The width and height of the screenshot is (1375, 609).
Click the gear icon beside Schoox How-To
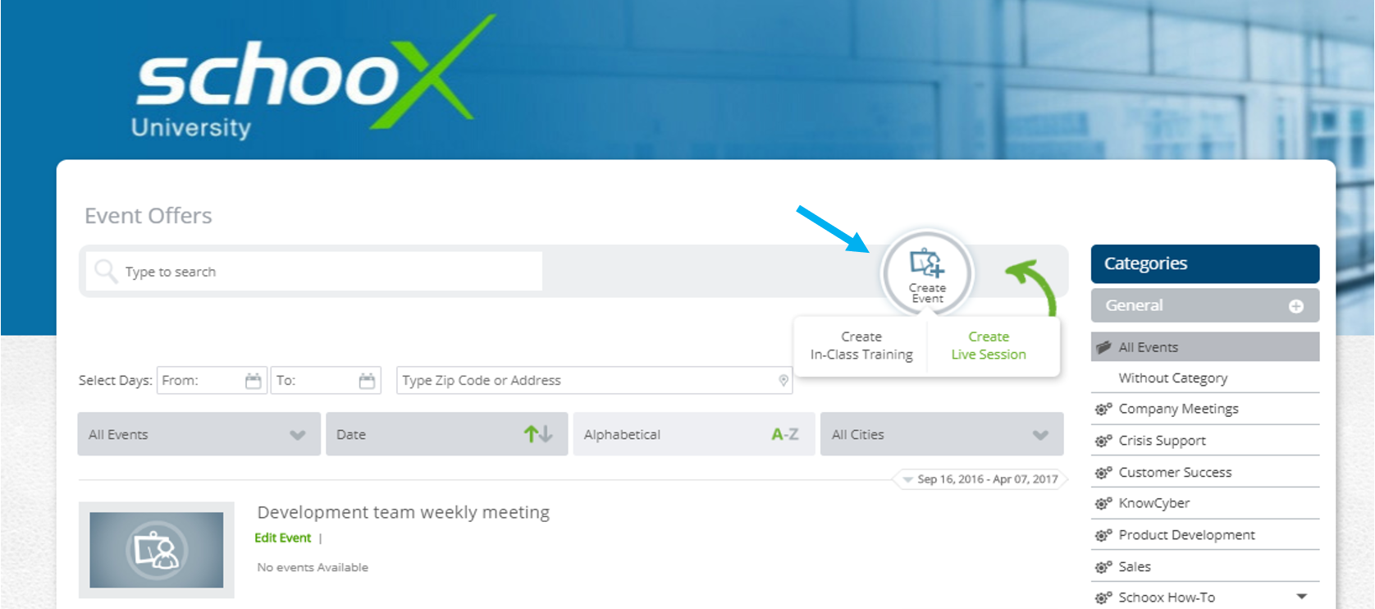[1103, 598]
